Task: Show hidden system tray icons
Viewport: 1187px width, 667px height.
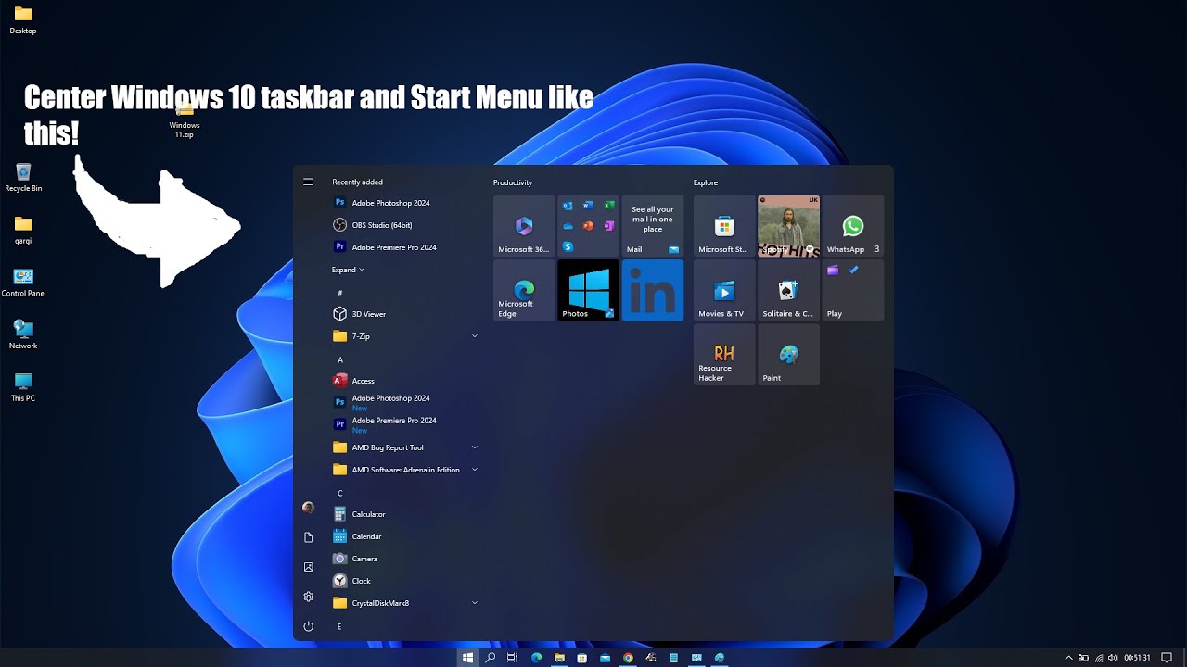Action: tap(1068, 658)
